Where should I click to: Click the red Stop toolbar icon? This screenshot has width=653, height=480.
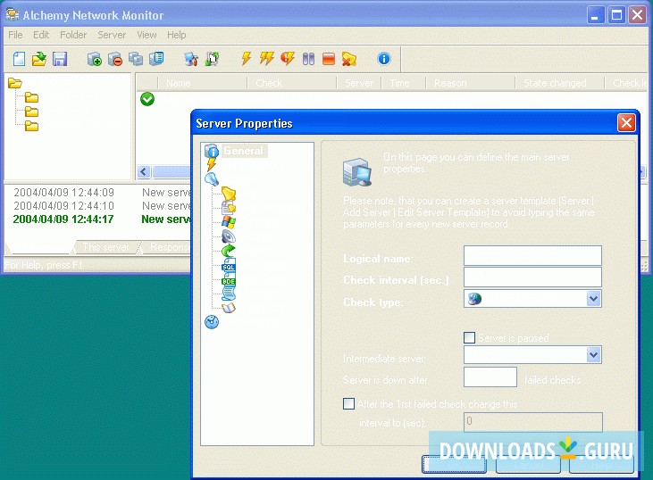coord(329,59)
